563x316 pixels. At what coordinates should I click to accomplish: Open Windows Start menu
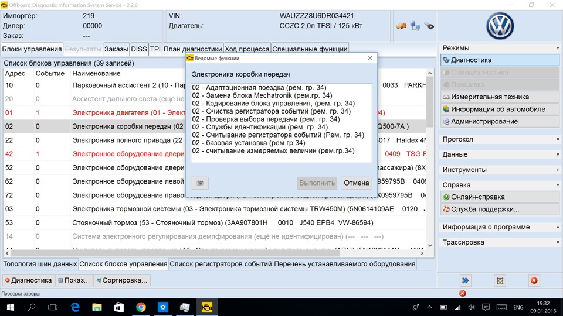(11, 307)
